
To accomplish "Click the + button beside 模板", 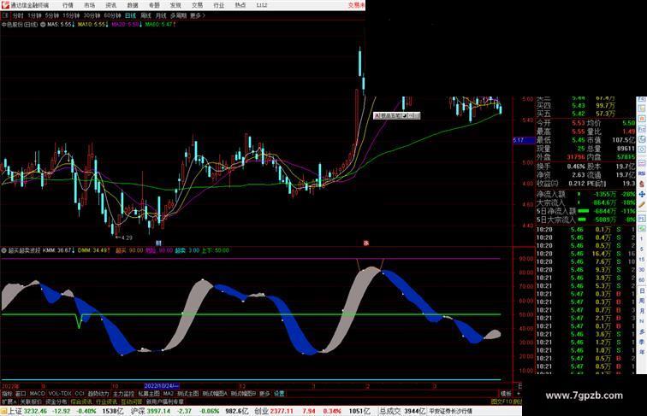I will click(x=519, y=394).
